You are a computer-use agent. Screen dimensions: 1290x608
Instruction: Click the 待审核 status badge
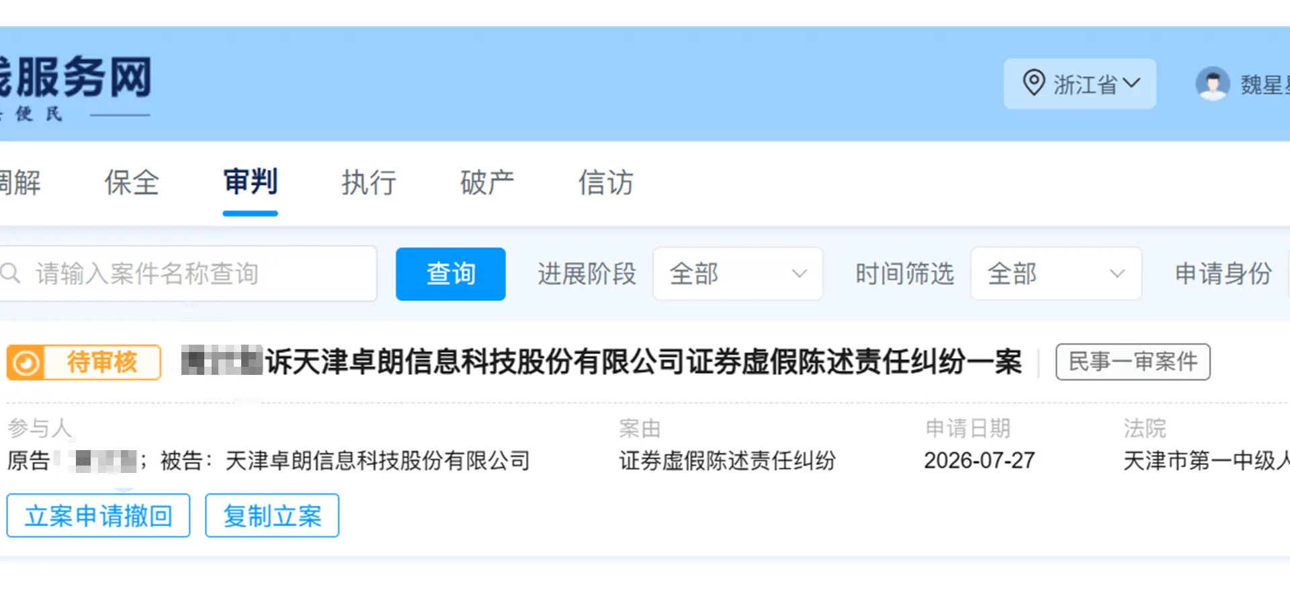pos(84,363)
